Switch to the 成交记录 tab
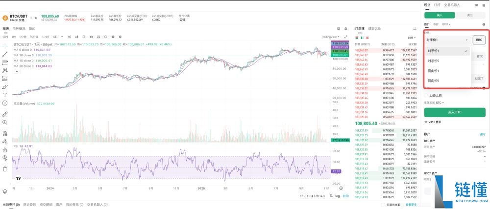The image size is (490, 209). [374, 29]
